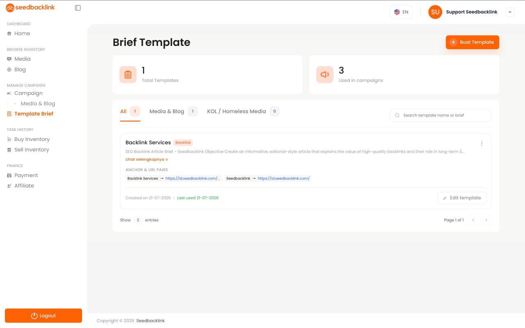
Task: Click the Affiliate people icon
Action: [9, 186]
